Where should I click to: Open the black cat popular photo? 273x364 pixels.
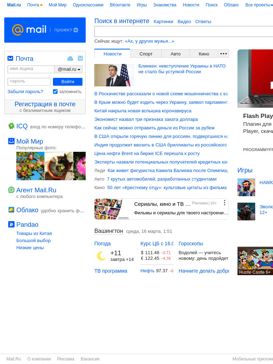59,166
